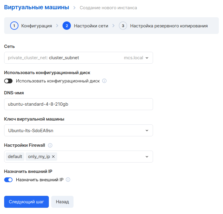The height and width of the screenshot is (214, 223).
Task: Click step 2 circle icon in wizard
Action: point(67,26)
